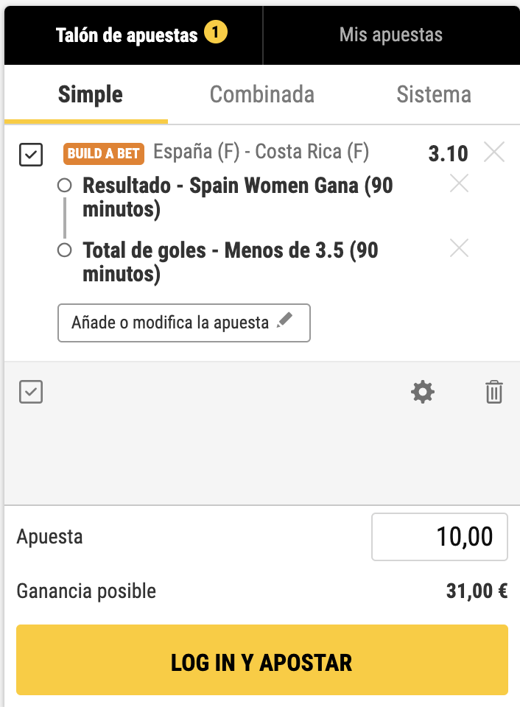
Task: Click Añade o modifica la apuesta
Action: pos(183,323)
